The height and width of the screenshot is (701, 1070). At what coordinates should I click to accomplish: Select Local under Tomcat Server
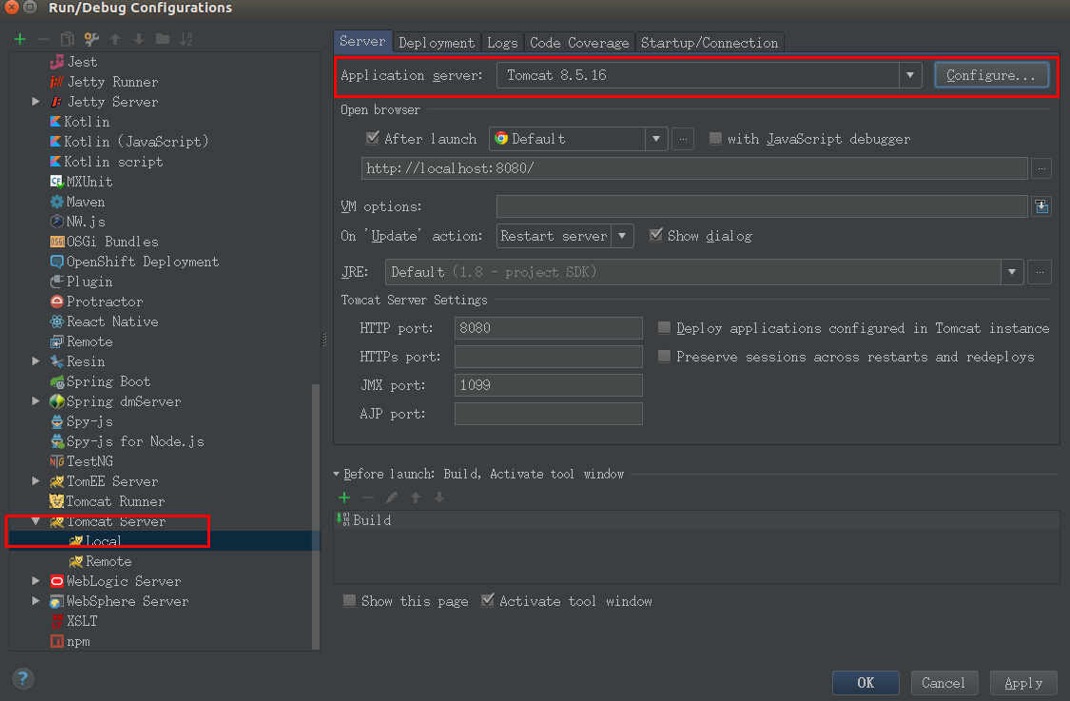pyautogui.click(x=95, y=540)
